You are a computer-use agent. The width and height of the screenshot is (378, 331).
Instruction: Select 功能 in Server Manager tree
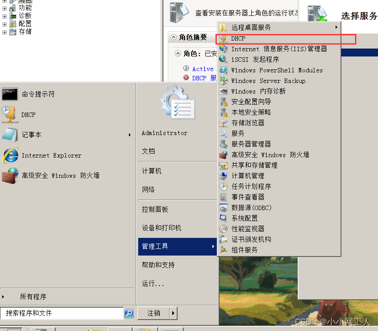pos(25,8)
